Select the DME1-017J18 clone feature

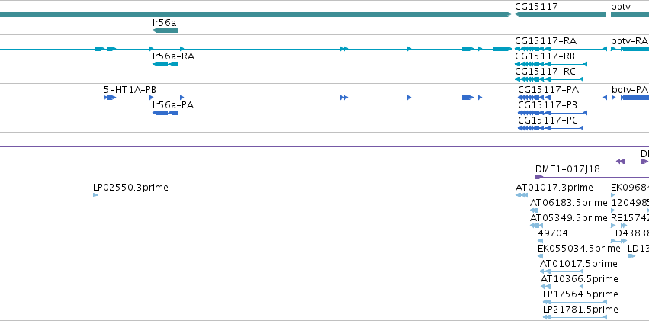[x=592, y=177]
